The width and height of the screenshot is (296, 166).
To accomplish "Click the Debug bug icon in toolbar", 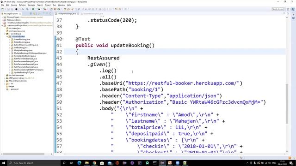I will (27, 9).
